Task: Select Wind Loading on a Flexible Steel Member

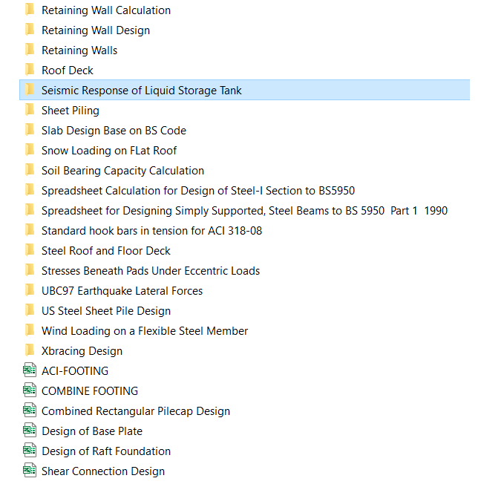Action: 145,331
